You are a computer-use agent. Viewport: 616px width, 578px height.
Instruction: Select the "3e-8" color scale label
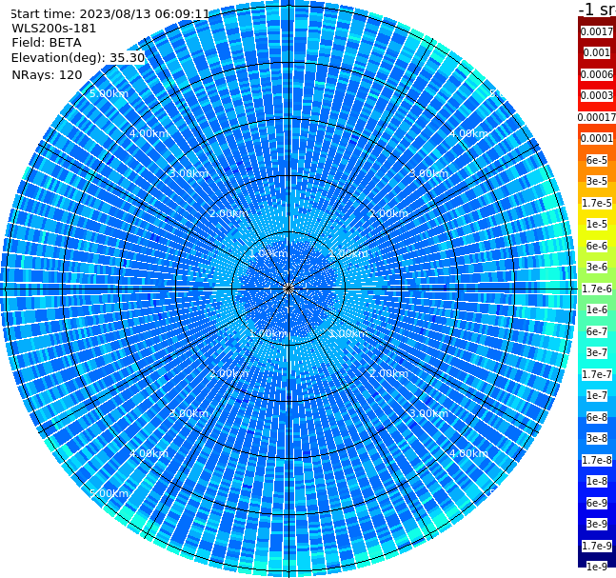597,438
